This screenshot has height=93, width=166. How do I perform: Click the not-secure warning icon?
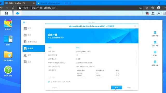(20, 8)
